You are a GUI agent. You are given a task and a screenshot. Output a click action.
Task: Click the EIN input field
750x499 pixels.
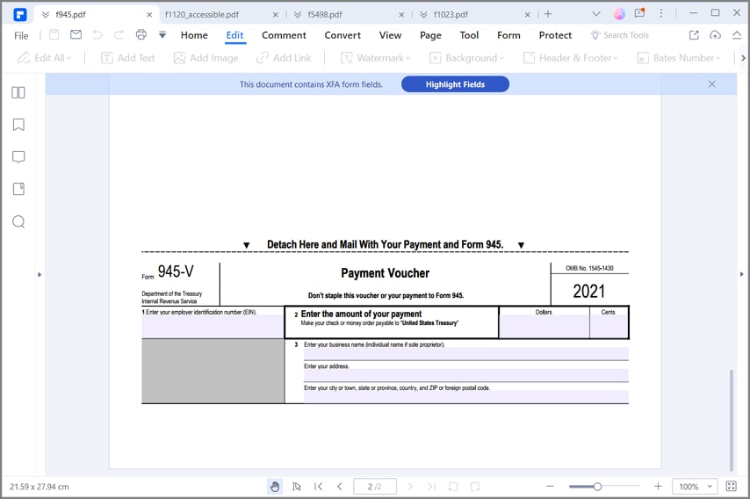pos(213,326)
